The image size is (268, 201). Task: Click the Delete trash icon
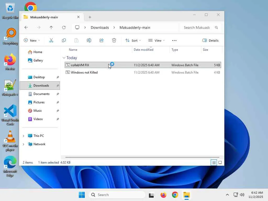click(114, 40)
